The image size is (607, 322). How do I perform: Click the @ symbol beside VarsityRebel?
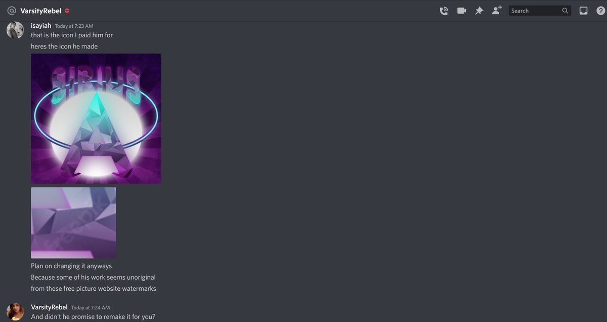(12, 11)
